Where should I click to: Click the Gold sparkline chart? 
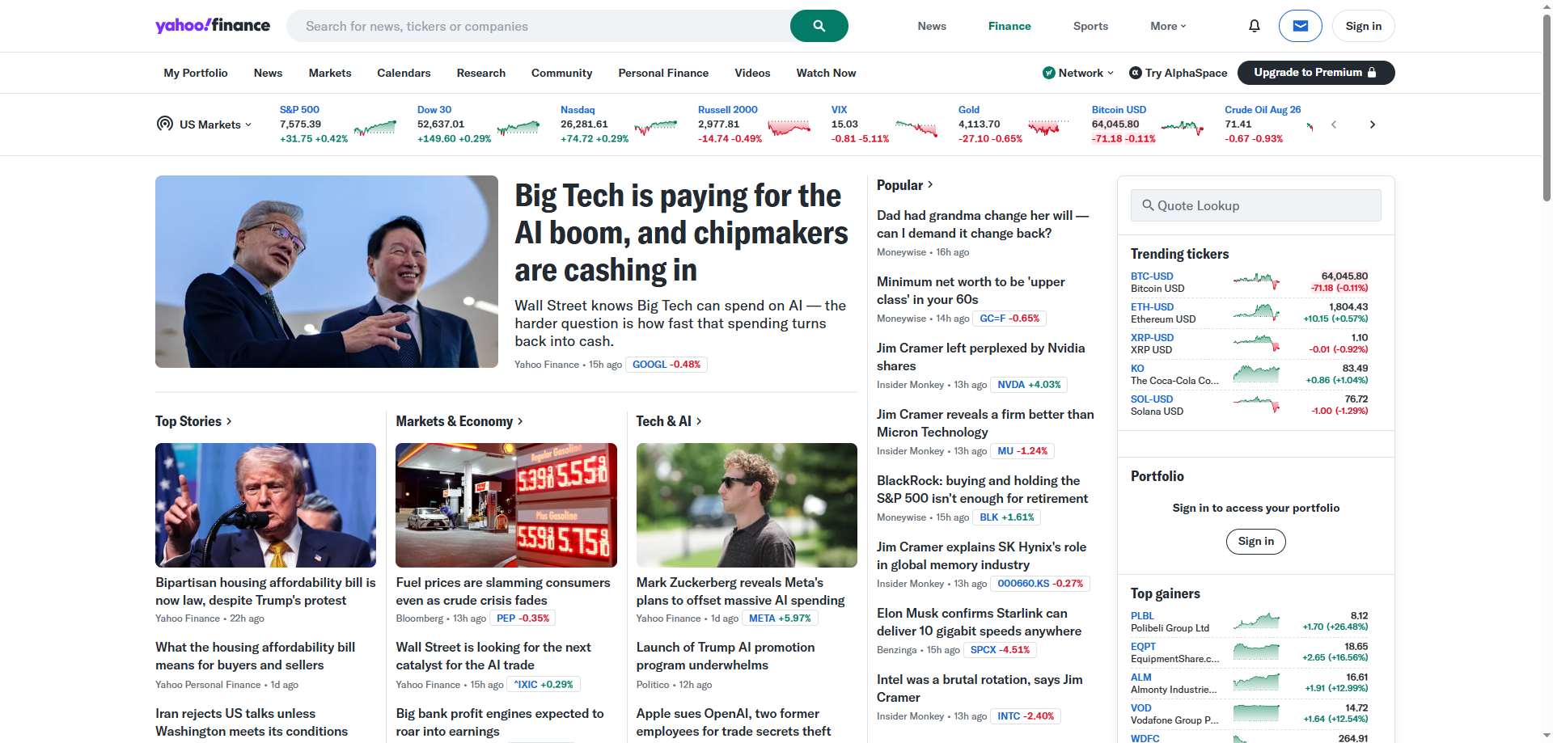coord(1048,127)
